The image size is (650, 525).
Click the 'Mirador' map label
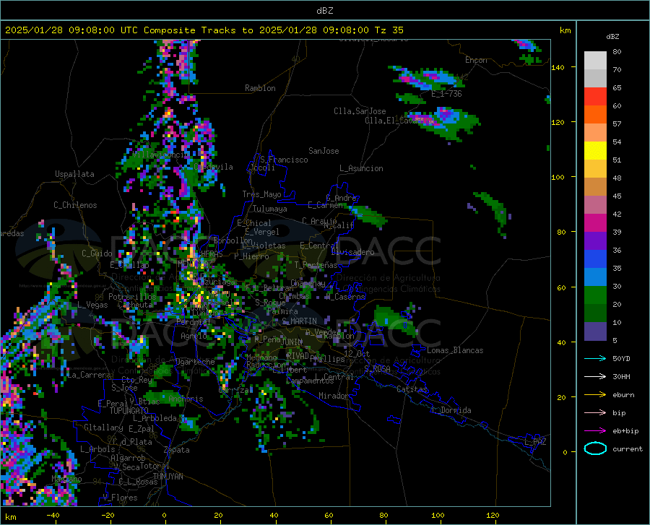[x=333, y=396]
